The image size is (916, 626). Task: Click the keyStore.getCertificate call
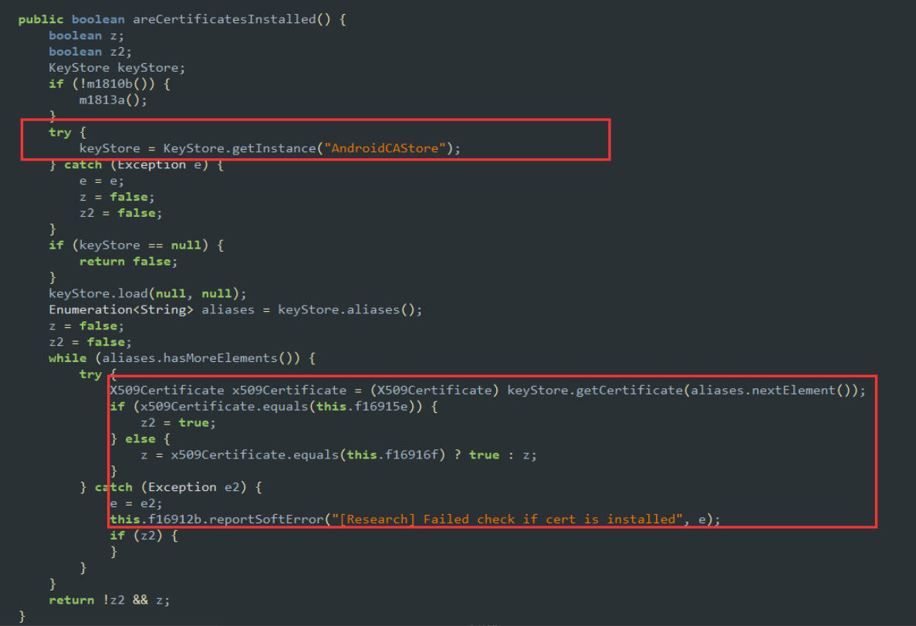click(x=595, y=391)
